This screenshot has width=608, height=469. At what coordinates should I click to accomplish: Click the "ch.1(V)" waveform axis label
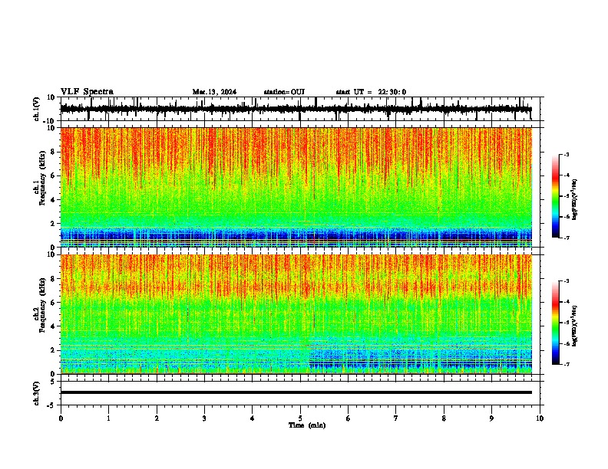click(x=37, y=109)
